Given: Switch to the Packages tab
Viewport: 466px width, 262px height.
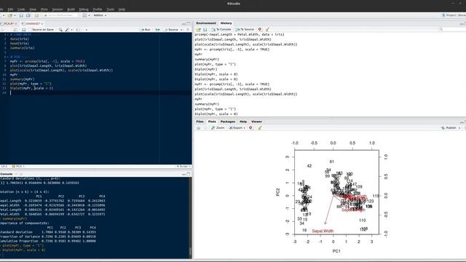Looking at the screenshot, I should 228,122.
